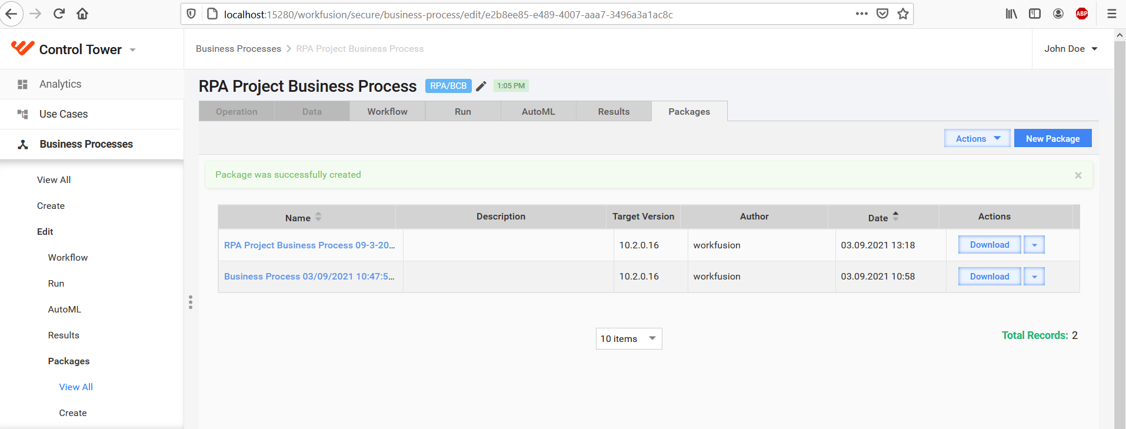1126x429 pixels.
Task: Click the Business Processes sidebar icon
Action: coord(23,144)
